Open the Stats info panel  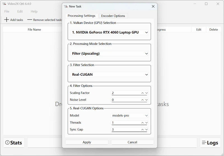(14, 143)
